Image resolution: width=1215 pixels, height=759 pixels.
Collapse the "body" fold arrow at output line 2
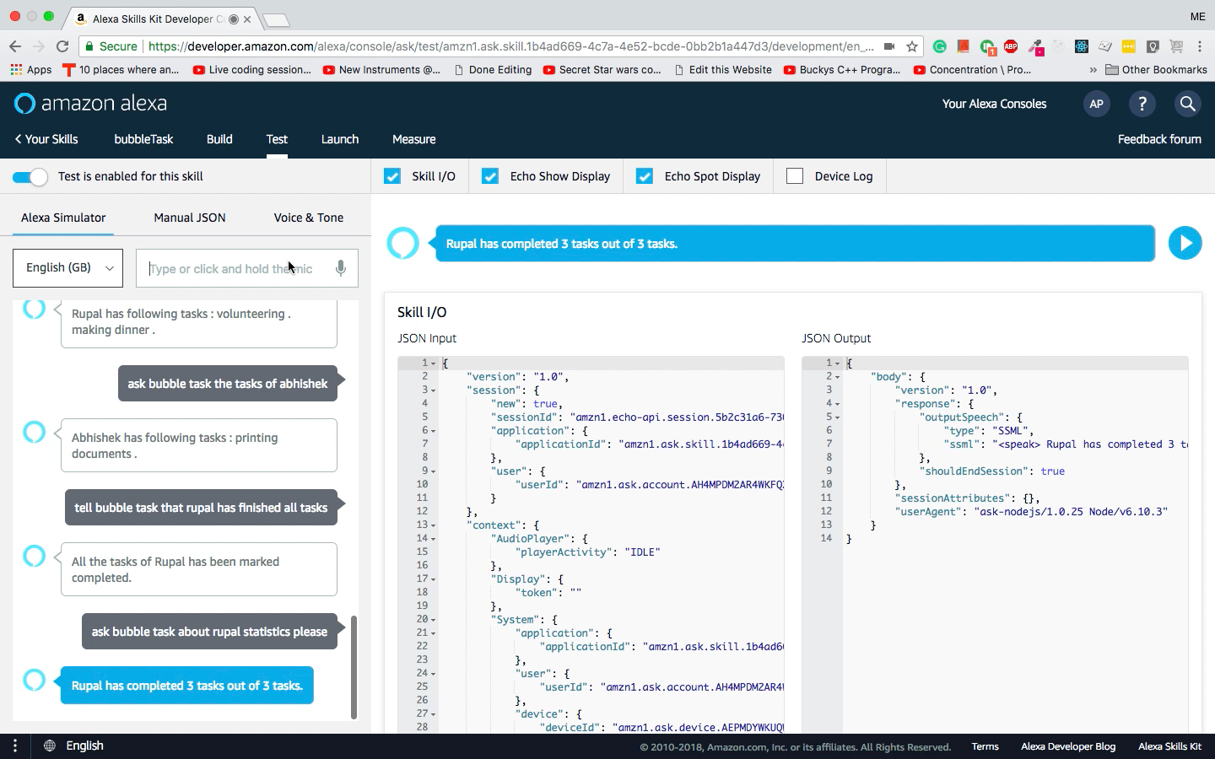[x=838, y=377]
